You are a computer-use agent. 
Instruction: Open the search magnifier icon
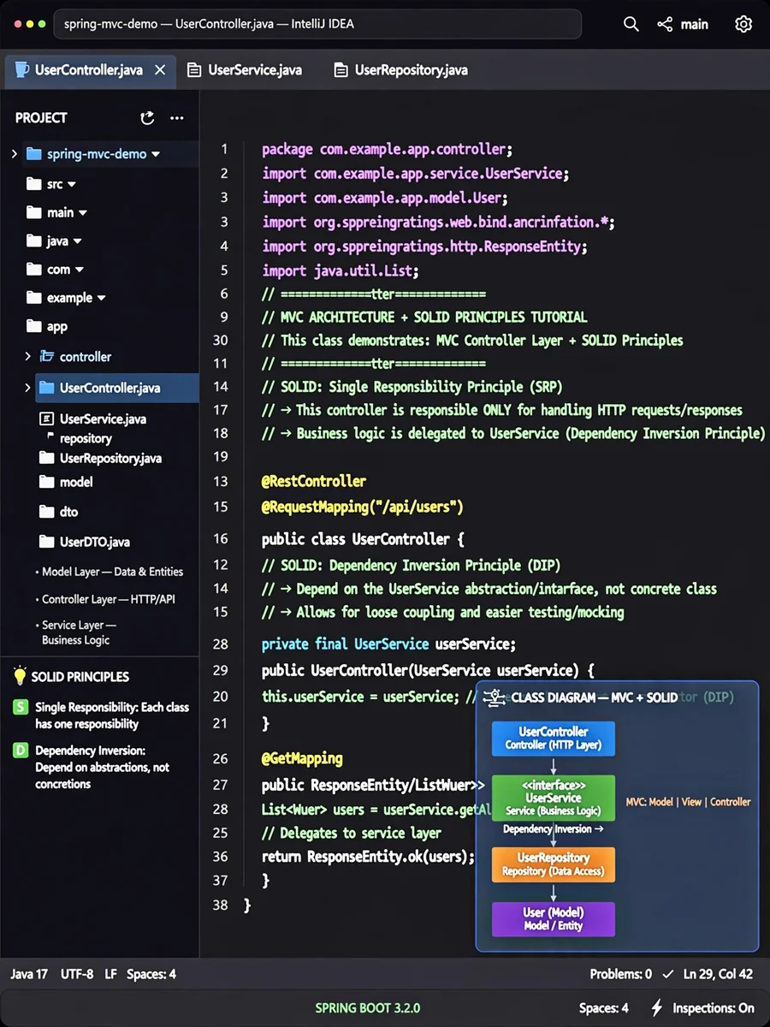coord(631,24)
